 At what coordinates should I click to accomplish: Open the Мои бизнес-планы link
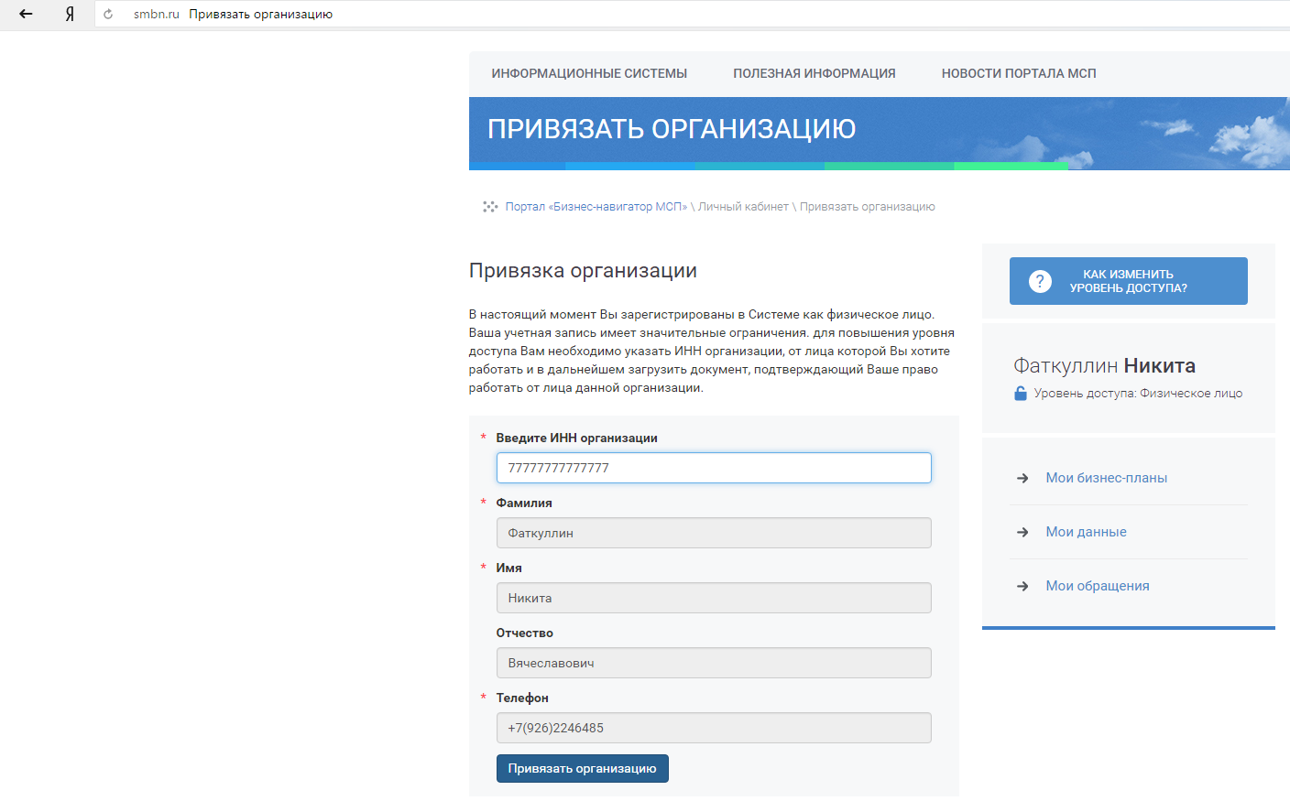coord(1106,478)
